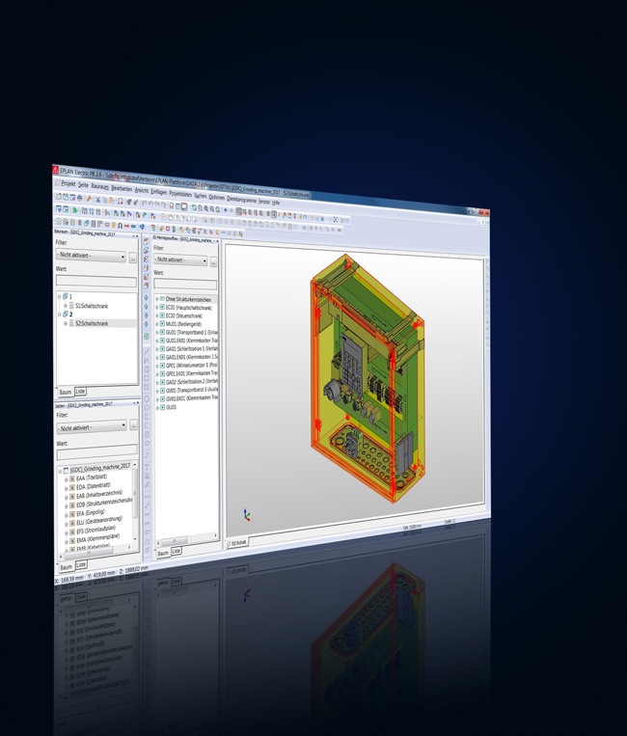Select the text T tool in vertical toolbar
Viewport: 627px width, 736px height.
click(147, 467)
